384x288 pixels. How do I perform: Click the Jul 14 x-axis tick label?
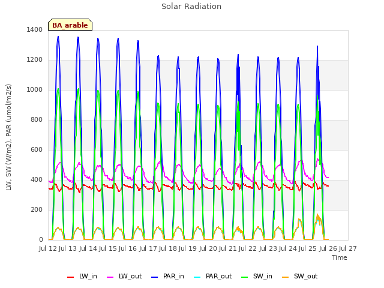[88, 248]
